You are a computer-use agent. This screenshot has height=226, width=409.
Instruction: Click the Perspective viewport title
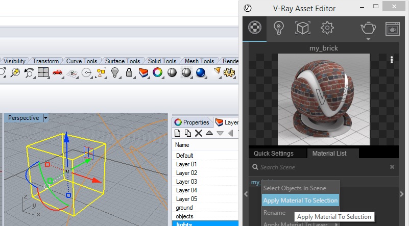click(23, 118)
